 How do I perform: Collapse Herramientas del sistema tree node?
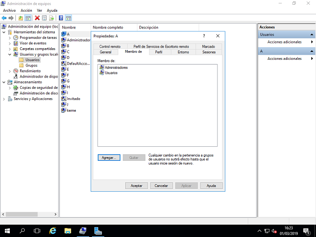click(x=4, y=32)
